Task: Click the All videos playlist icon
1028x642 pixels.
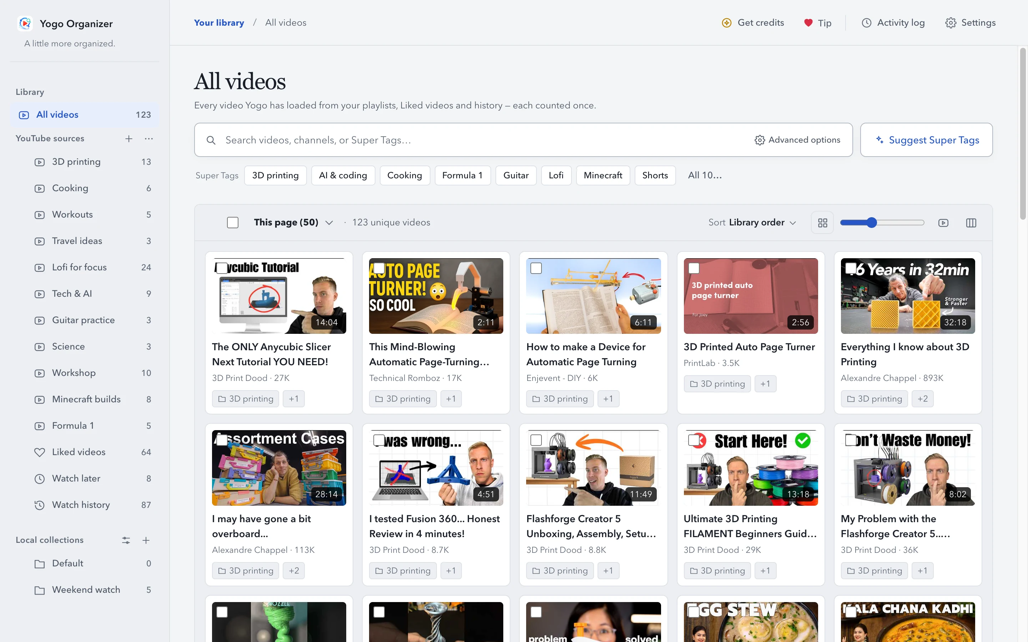Action: (x=24, y=115)
